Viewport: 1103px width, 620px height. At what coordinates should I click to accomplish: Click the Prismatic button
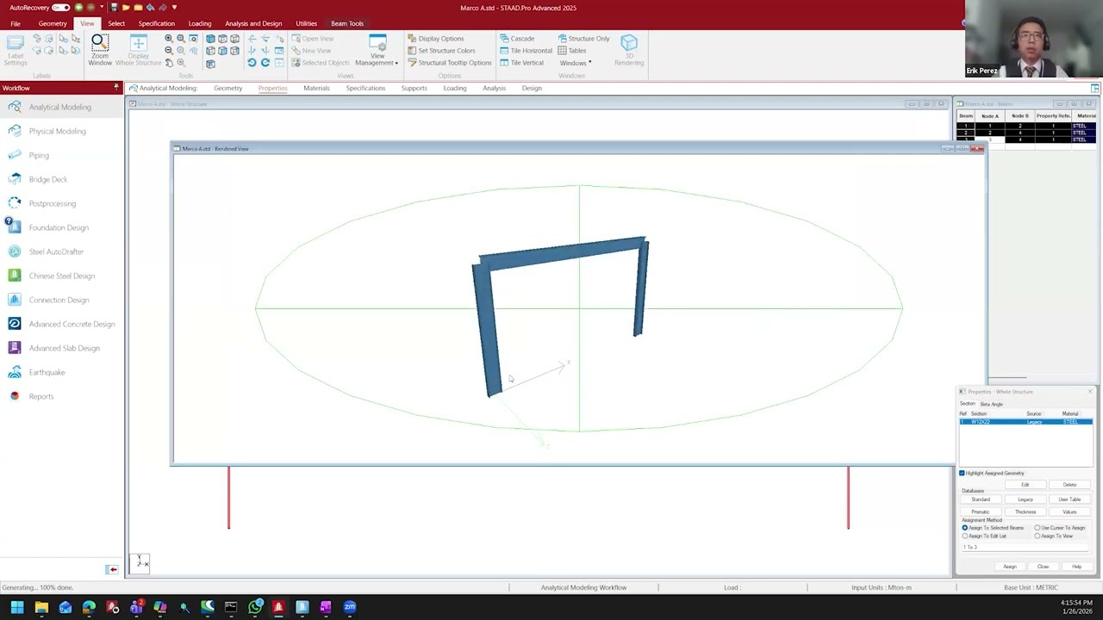click(x=981, y=512)
